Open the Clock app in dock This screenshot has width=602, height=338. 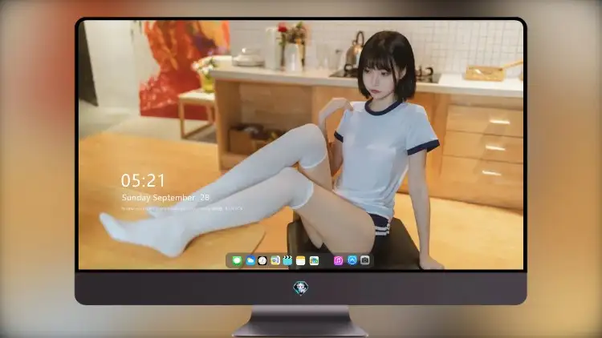(x=262, y=260)
